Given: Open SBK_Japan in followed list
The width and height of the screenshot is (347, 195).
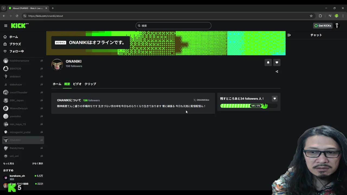Looking at the screenshot, I should coord(23,100).
